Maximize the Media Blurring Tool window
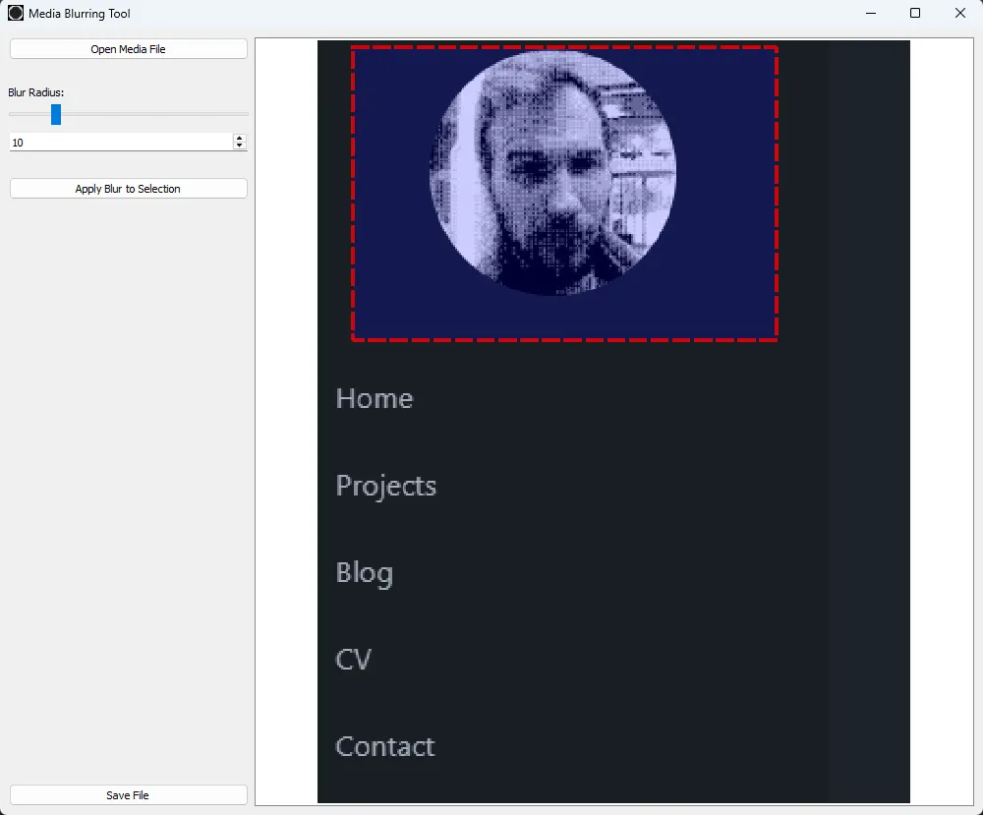Screen dimensions: 983x815 [x=914, y=13]
